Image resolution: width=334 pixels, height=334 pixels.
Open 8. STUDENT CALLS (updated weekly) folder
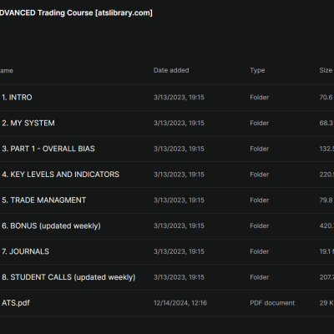[x=68, y=277]
